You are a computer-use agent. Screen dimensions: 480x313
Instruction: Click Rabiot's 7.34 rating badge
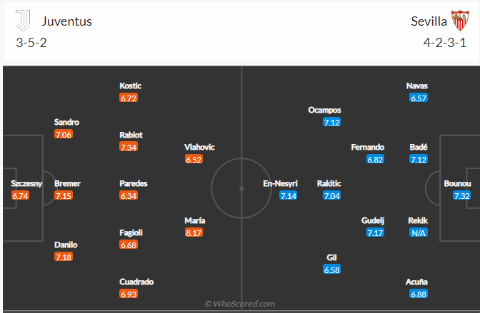129,147
